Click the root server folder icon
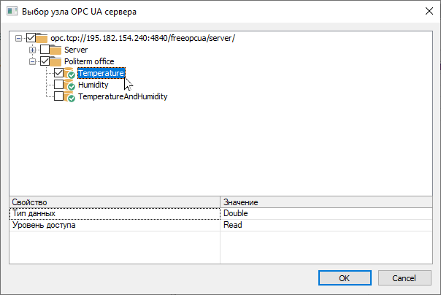441x295 pixels. tap(42, 38)
